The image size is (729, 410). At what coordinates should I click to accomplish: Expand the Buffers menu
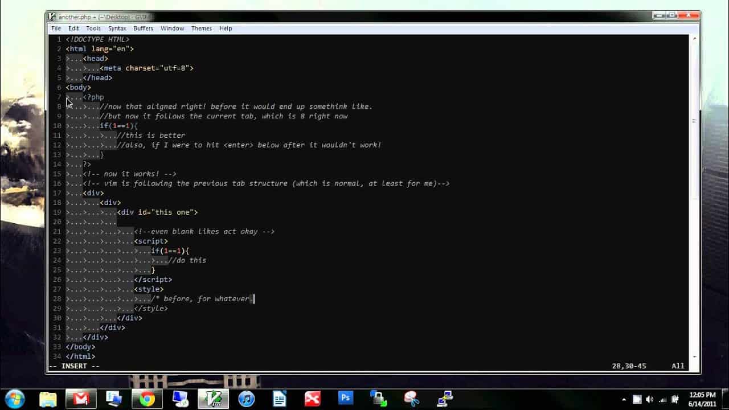point(143,28)
